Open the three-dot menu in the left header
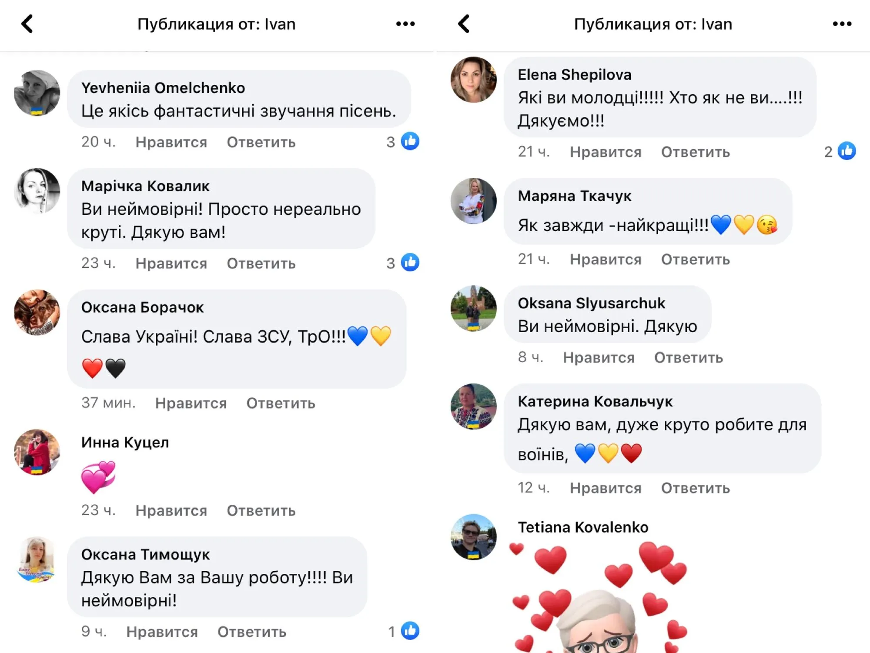 405,24
